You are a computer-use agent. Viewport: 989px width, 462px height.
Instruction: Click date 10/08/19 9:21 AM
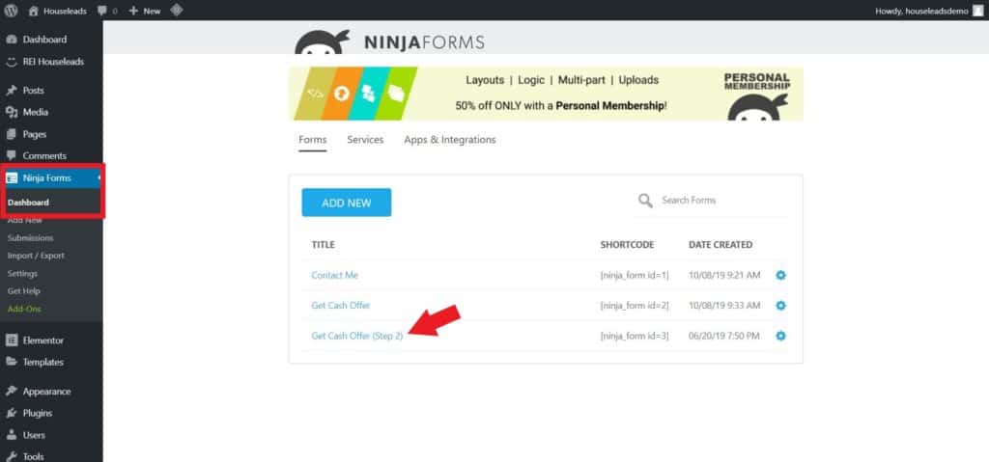click(x=724, y=276)
